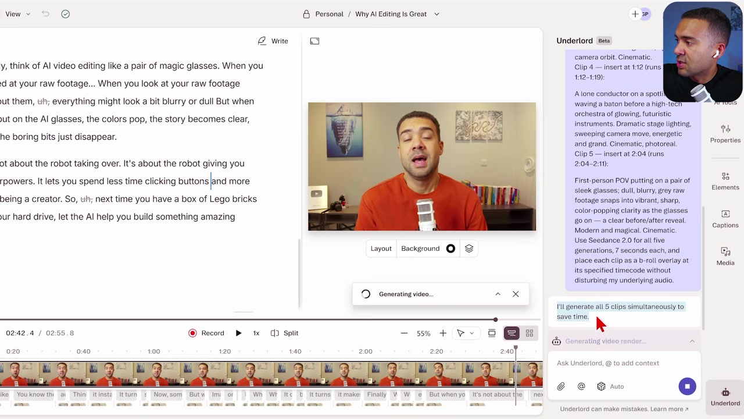
Task: Select the 'But when yo' timeline caption segment
Action: [447, 395]
